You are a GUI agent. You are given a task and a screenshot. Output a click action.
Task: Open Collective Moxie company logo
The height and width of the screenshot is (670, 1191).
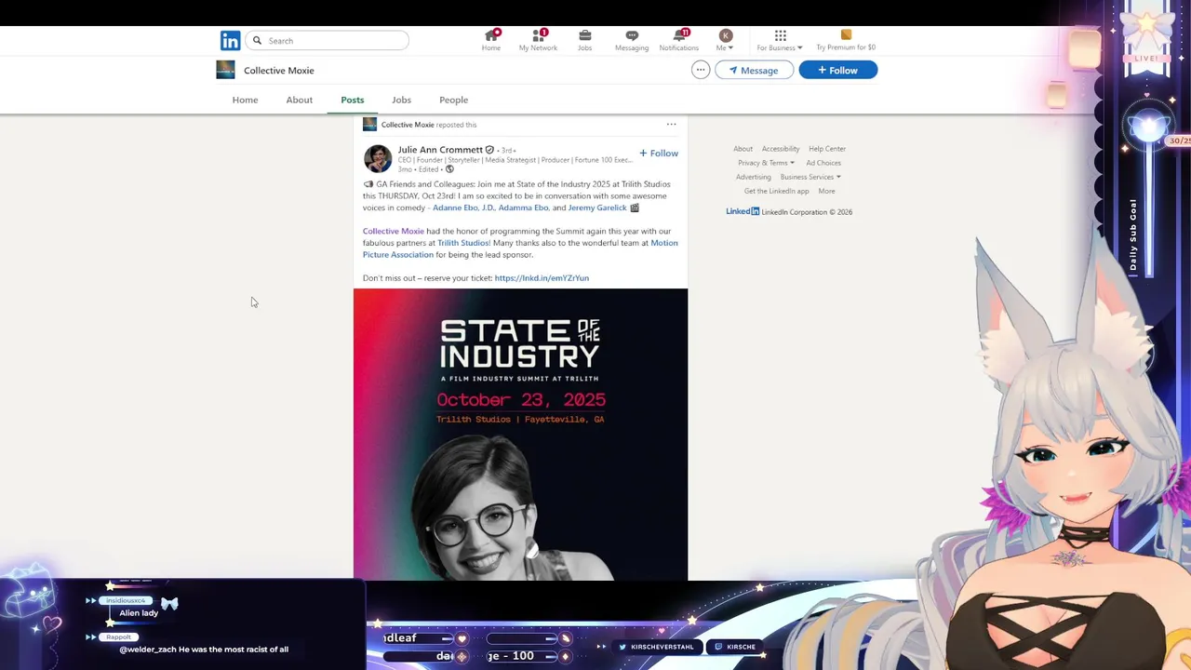[225, 70]
